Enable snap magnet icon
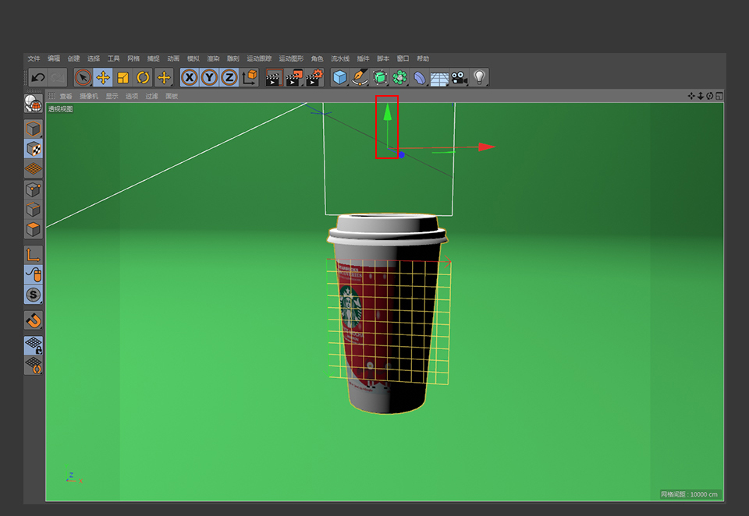 tap(34, 320)
